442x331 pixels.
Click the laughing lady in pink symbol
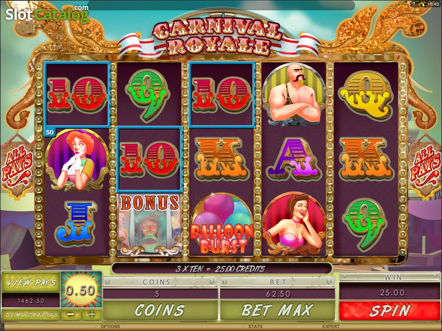294,224
